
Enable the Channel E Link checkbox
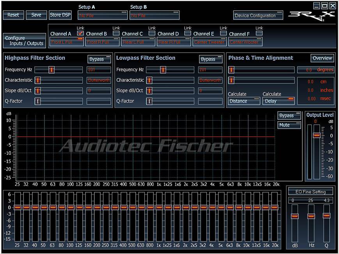click(x=223, y=33)
